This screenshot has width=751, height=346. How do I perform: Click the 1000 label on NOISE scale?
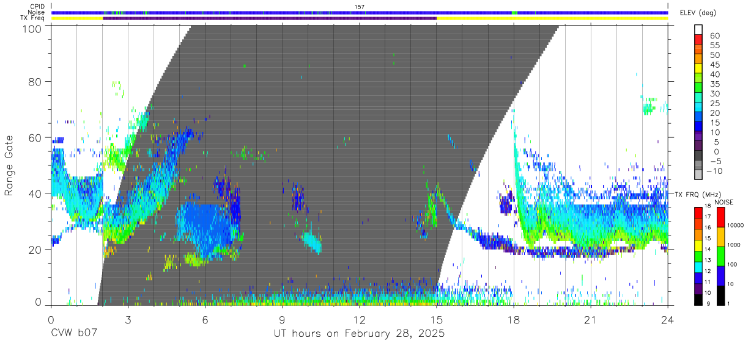(734, 245)
